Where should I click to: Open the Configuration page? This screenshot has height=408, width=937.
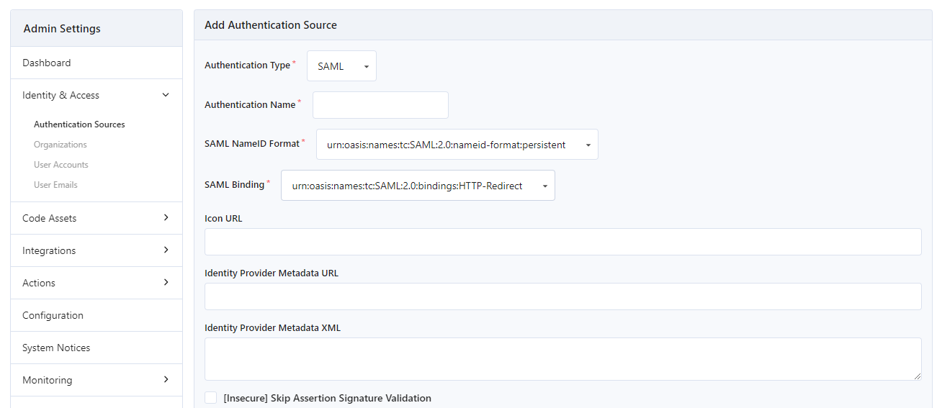pos(97,315)
